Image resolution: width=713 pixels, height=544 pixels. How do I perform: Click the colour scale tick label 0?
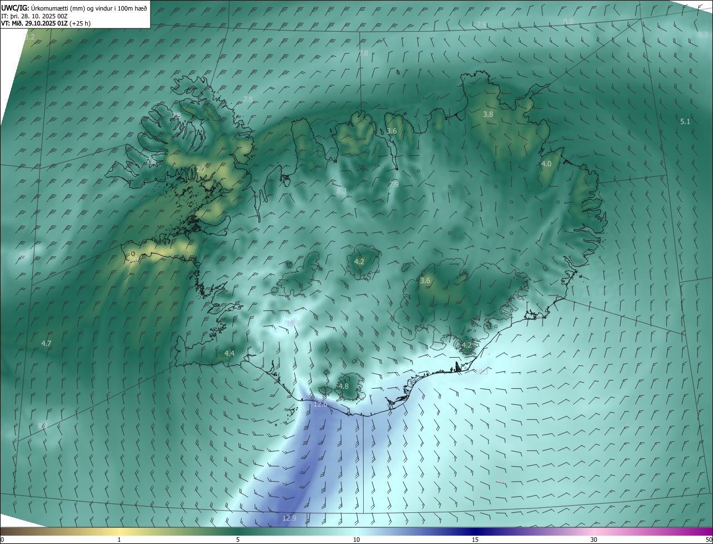pyautogui.click(x=2, y=540)
